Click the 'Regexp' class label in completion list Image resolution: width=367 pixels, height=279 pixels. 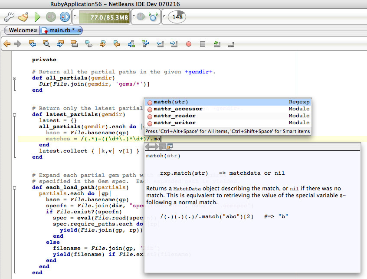point(299,102)
